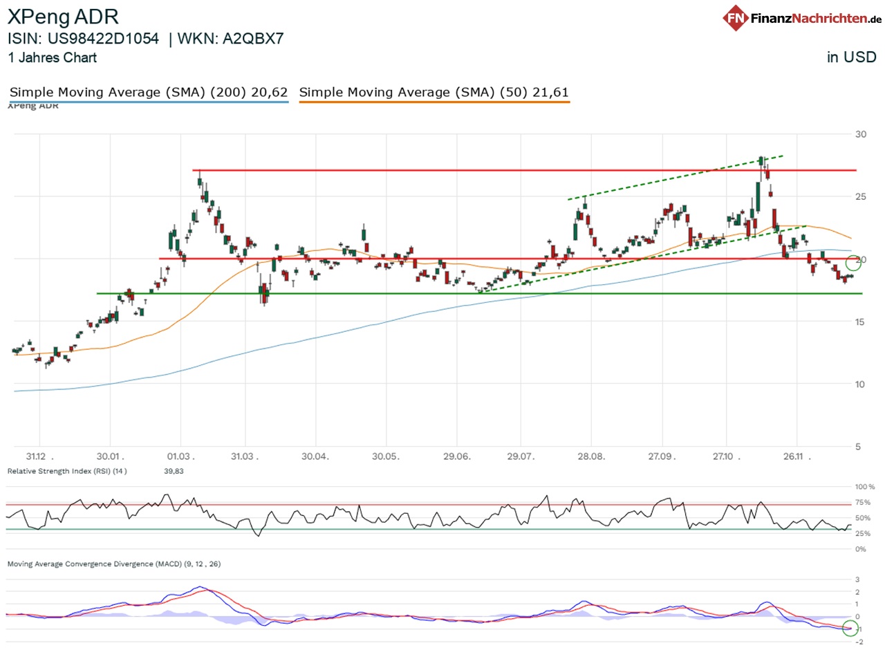Toggle the XPeng ADR series label
Image resolution: width=885 pixels, height=650 pixels.
point(33,105)
